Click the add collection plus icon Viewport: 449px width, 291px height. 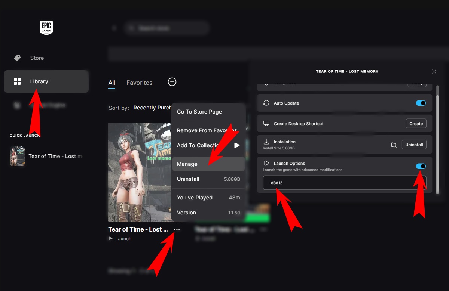tap(172, 82)
